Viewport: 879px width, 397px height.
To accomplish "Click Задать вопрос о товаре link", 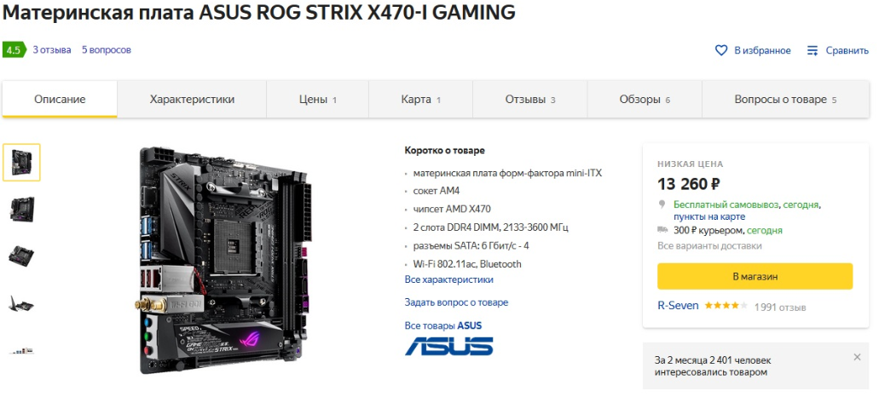I will tap(456, 302).
